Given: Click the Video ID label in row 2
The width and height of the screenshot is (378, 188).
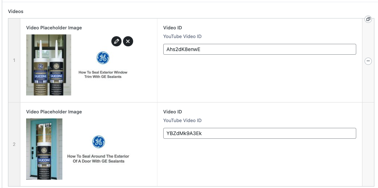Looking at the screenshot, I should pyautogui.click(x=172, y=112).
